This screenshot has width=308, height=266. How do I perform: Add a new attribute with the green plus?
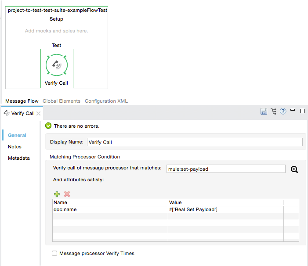click(57, 194)
